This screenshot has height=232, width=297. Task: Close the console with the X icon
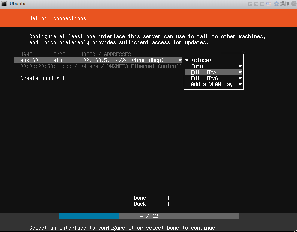pyautogui.click(x=293, y=4)
